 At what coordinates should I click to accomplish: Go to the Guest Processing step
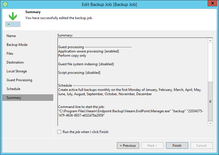[19, 80]
